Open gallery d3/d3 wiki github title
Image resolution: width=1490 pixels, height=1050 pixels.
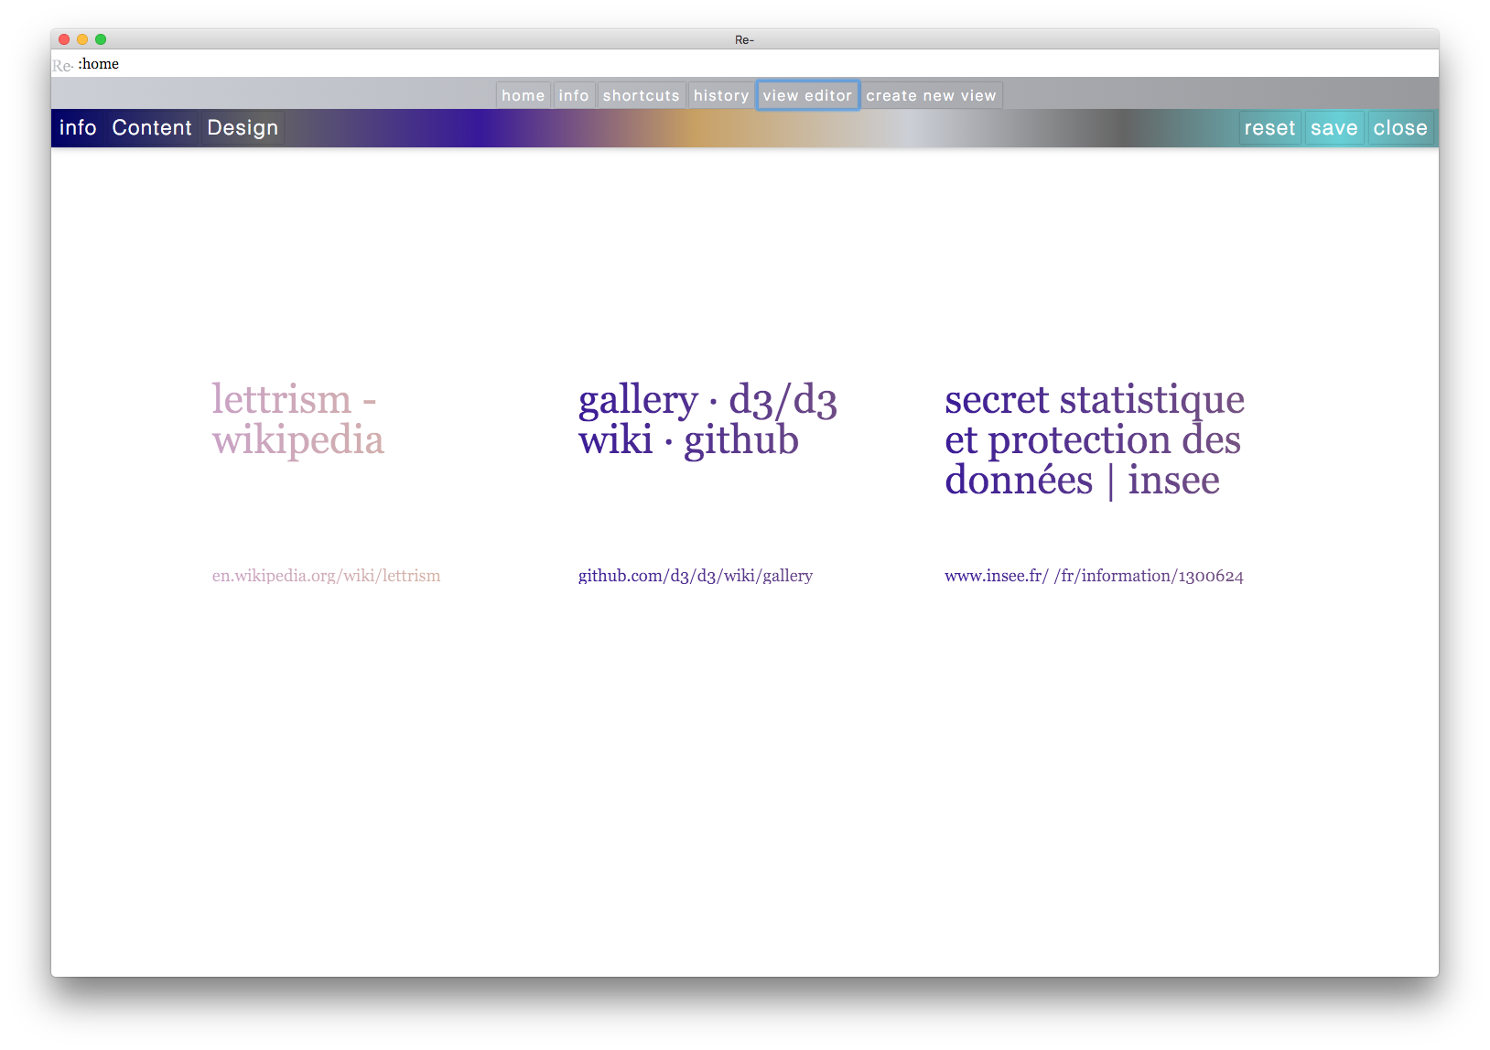(707, 419)
